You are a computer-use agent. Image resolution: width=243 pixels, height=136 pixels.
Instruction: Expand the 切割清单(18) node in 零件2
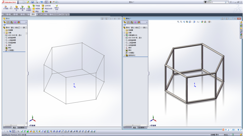coord(124,35)
